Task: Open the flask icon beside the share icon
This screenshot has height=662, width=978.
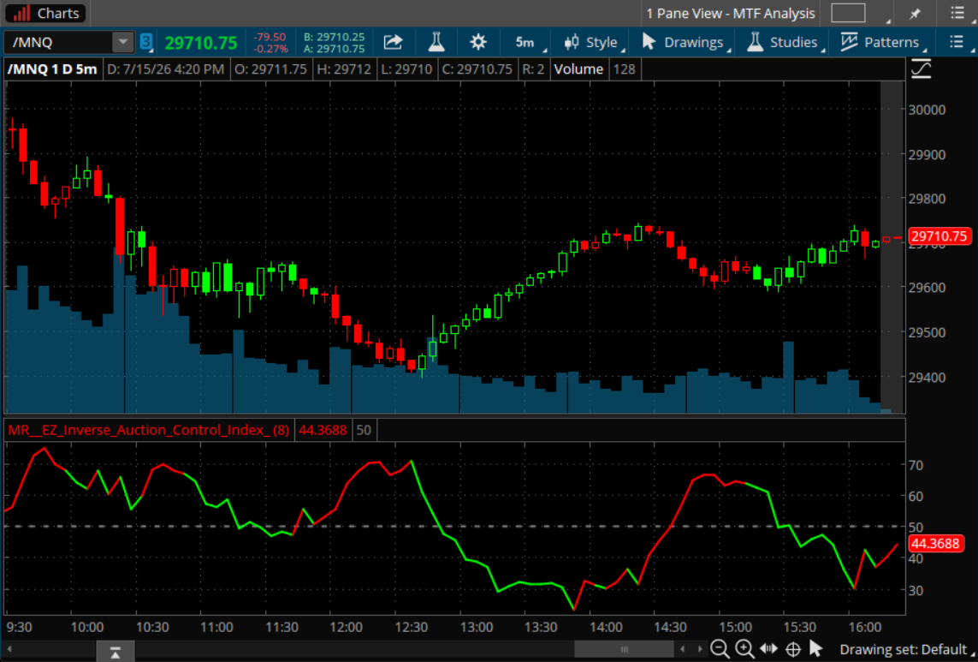Action: [436, 43]
